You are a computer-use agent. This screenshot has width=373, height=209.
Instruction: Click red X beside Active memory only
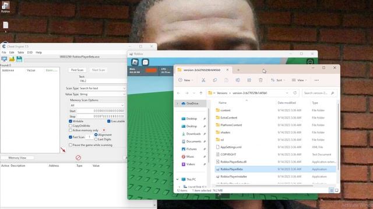coord(104,130)
